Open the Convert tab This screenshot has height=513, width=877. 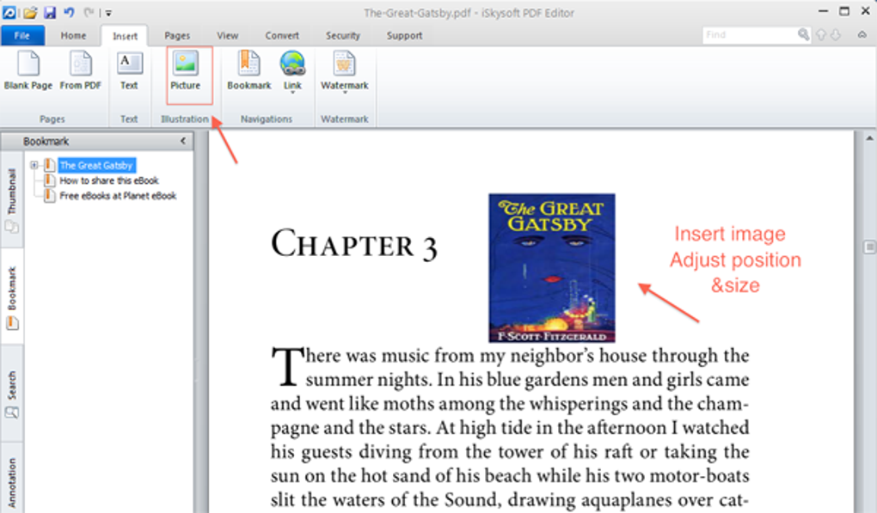point(282,35)
